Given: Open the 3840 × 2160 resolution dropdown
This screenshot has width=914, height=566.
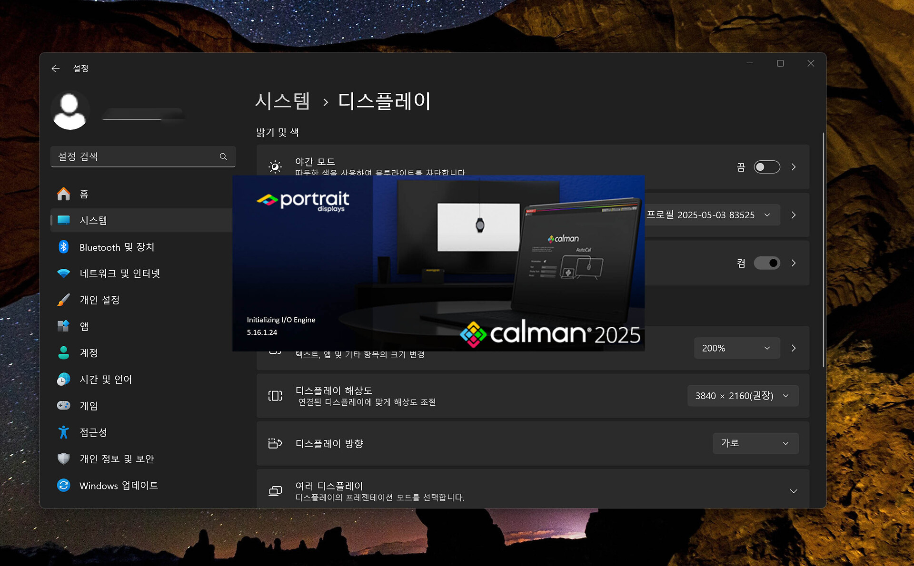Looking at the screenshot, I should click(742, 396).
